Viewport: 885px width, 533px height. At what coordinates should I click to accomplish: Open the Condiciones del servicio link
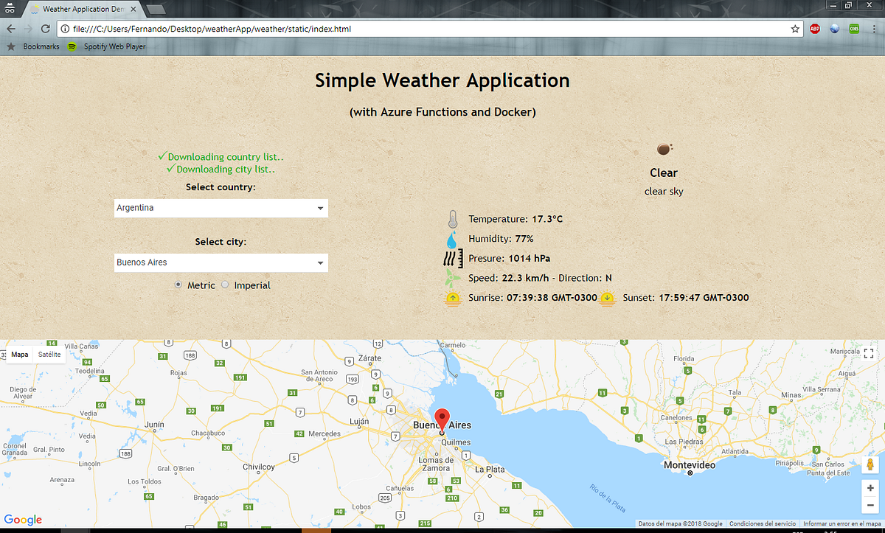(x=763, y=523)
